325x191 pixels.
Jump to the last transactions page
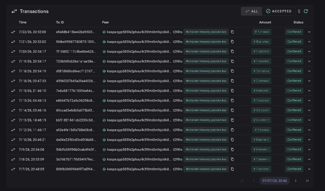pyautogui.click(x=307, y=181)
